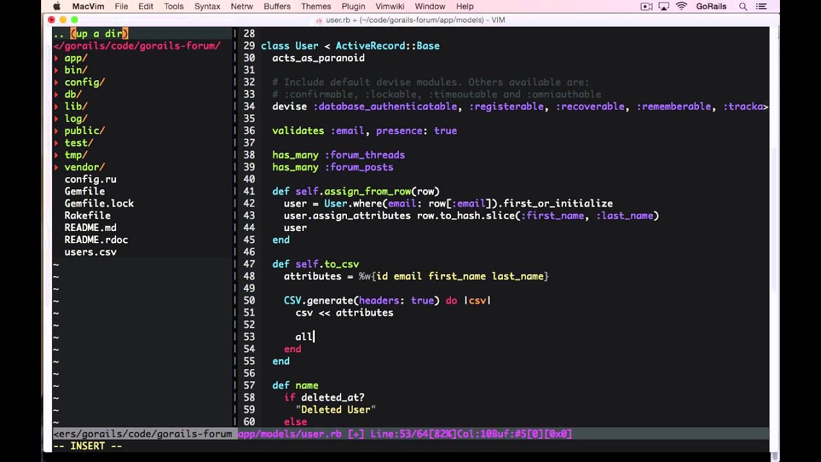Open the Edit menu
This screenshot has width=821, height=462.
146,6
